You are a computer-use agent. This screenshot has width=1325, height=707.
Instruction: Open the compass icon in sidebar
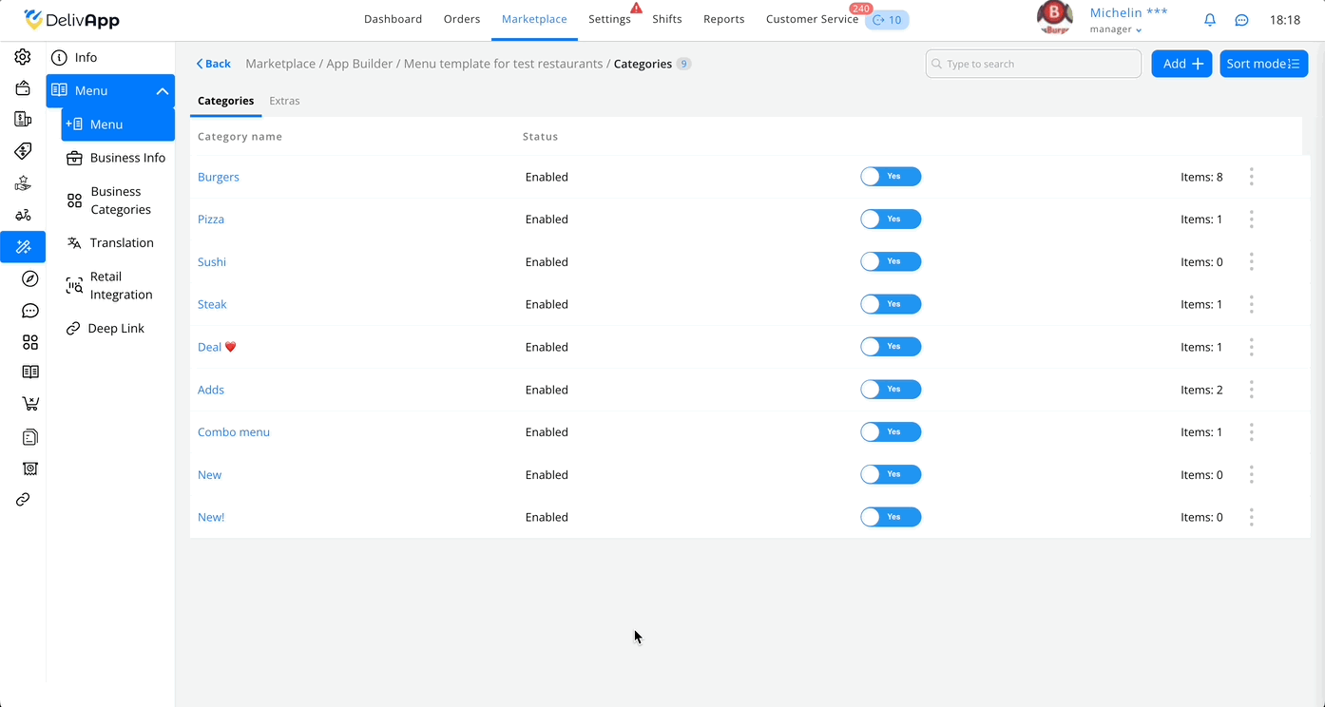(x=30, y=278)
